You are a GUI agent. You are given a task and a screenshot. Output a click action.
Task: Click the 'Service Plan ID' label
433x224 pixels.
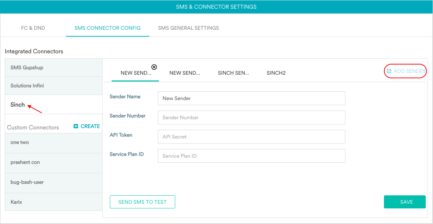127,154
